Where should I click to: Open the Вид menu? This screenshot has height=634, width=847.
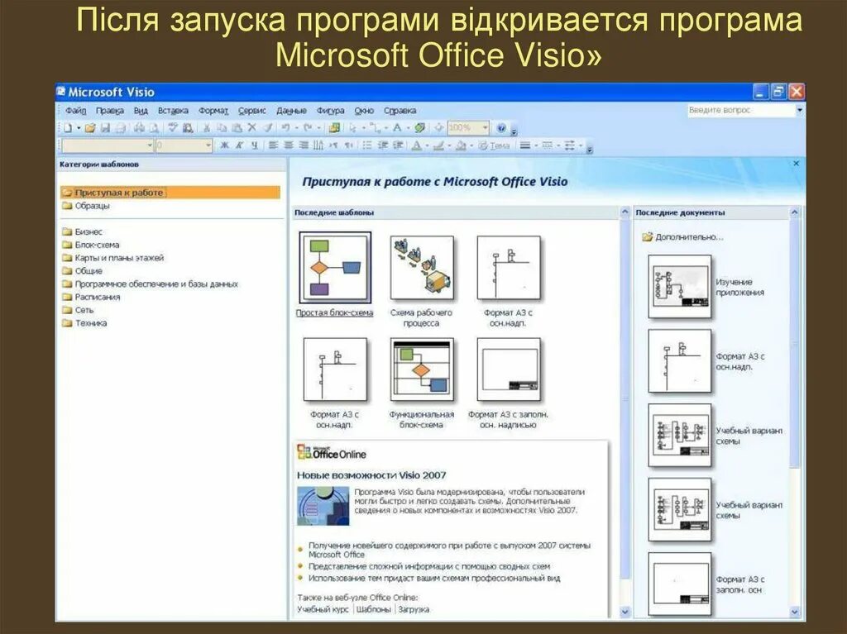coord(141,110)
